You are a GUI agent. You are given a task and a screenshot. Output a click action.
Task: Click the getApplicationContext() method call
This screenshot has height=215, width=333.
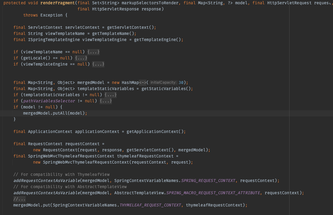(x=155, y=132)
